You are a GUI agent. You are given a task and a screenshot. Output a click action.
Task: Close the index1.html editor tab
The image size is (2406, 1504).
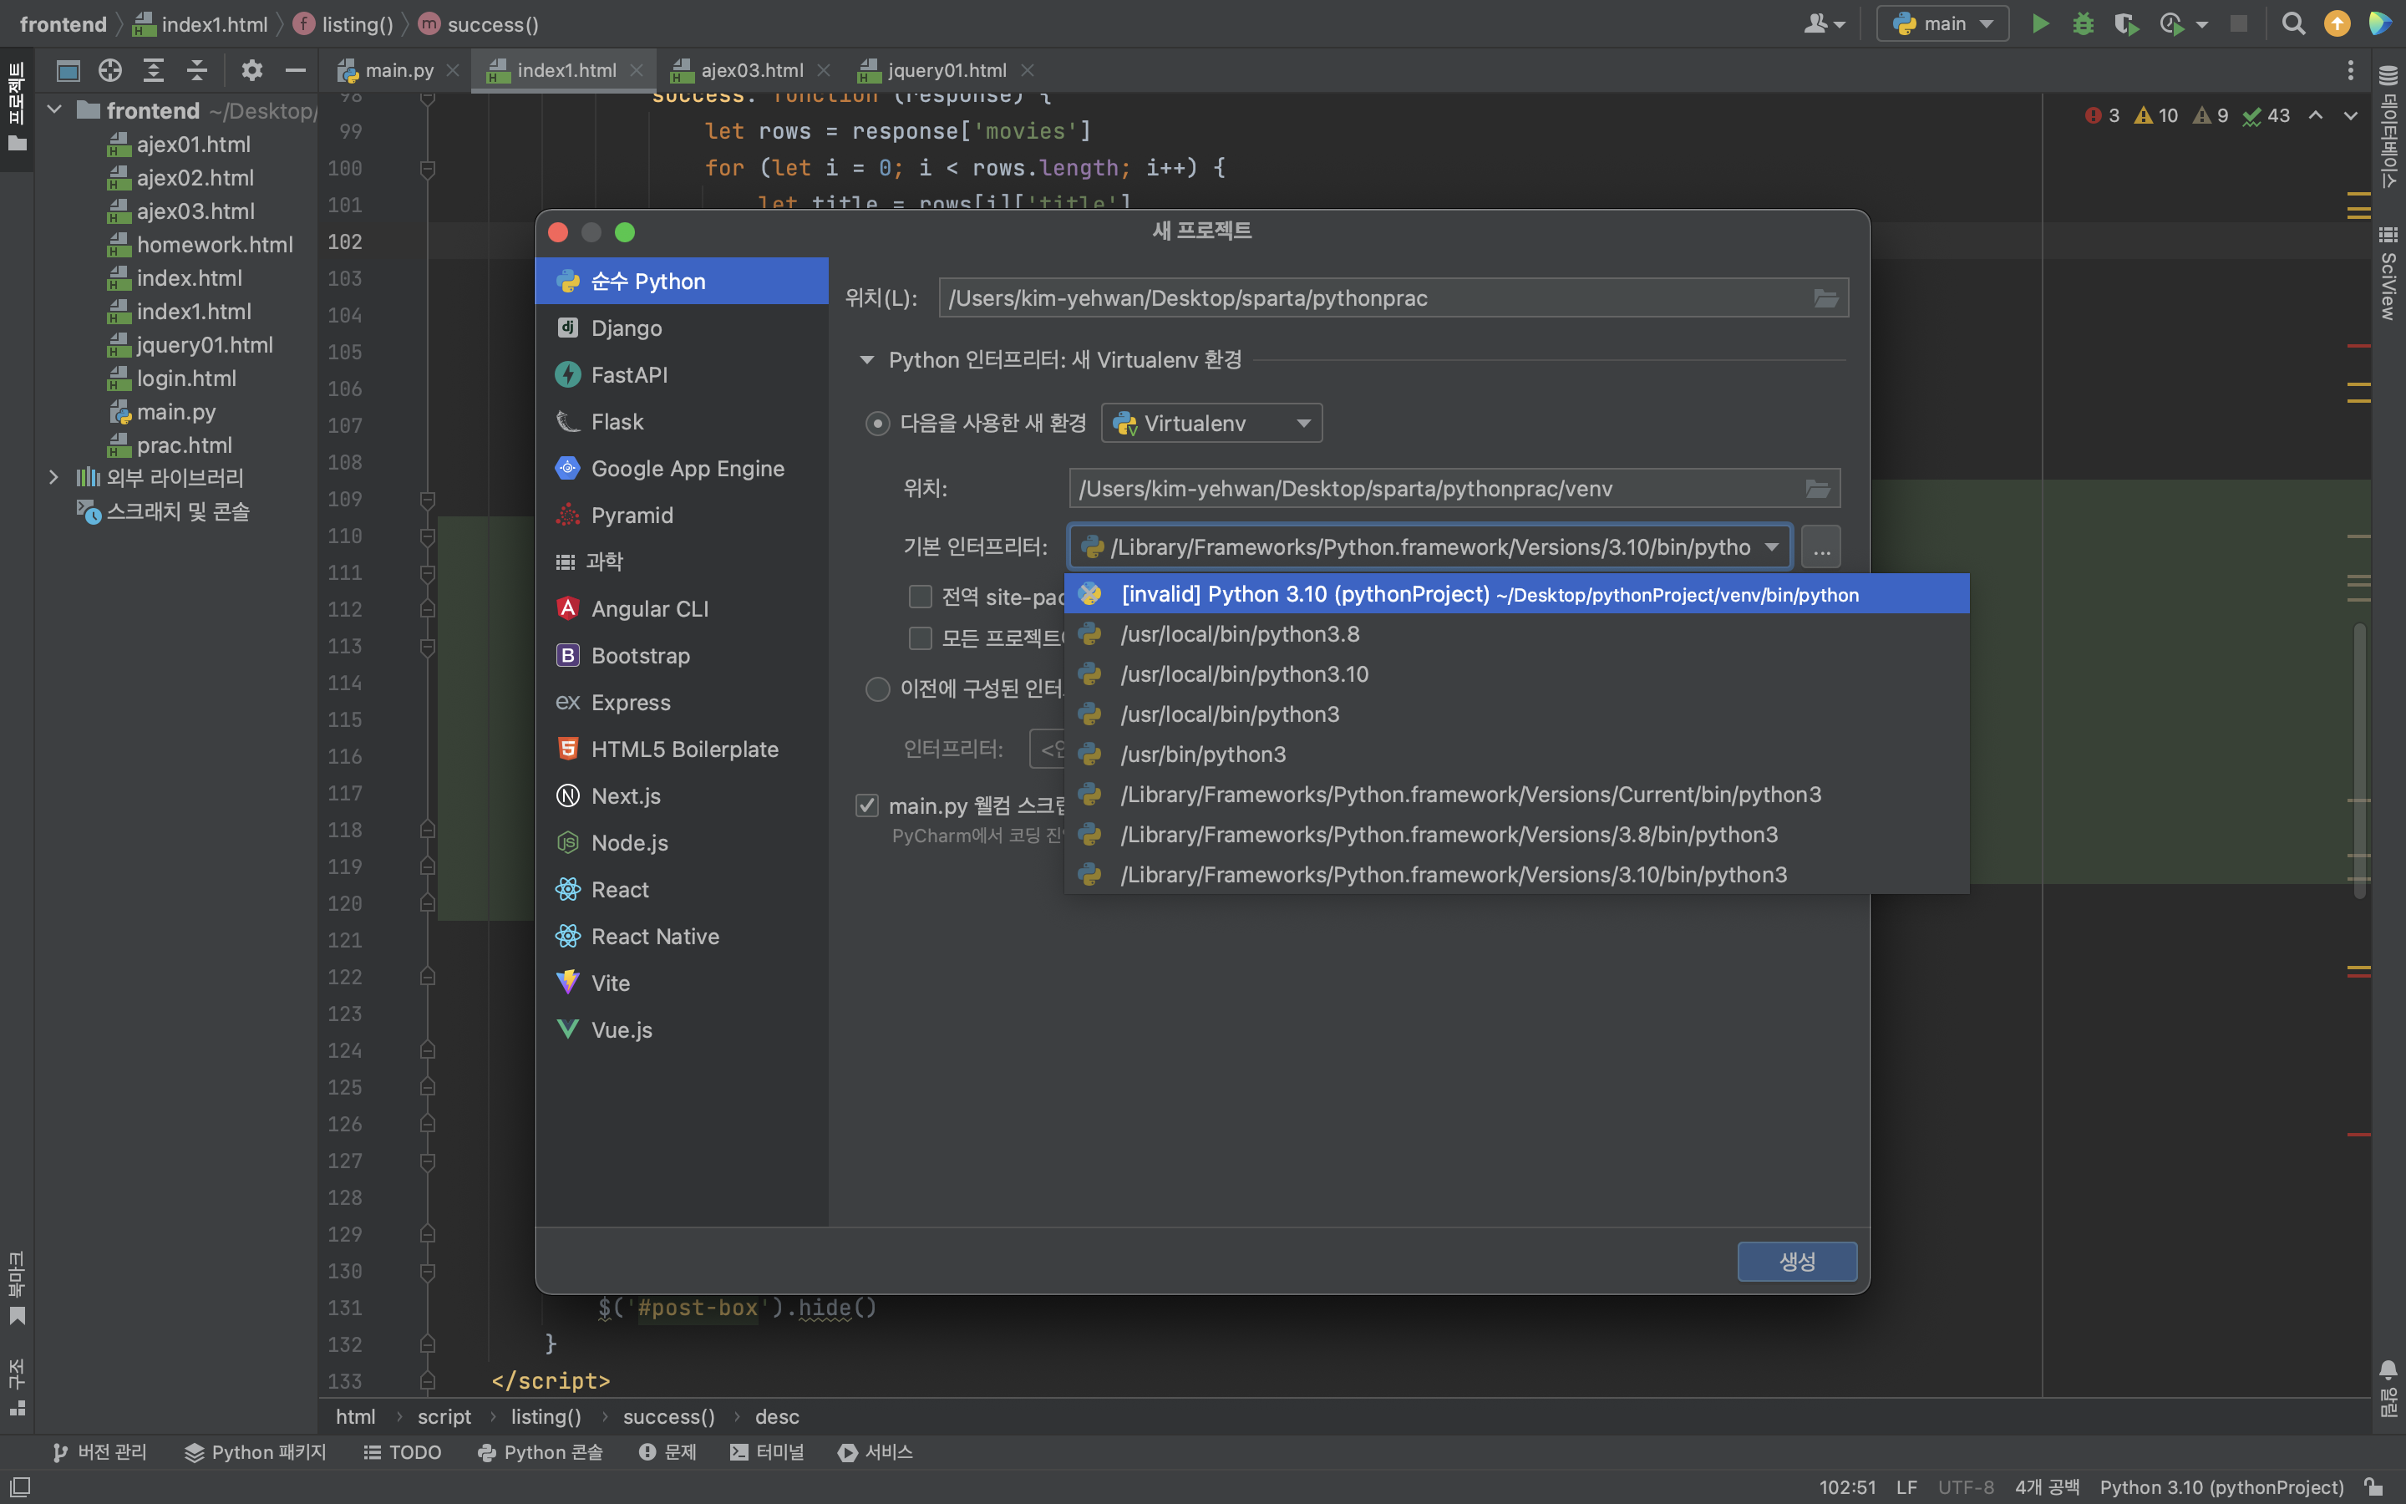tap(637, 71)
